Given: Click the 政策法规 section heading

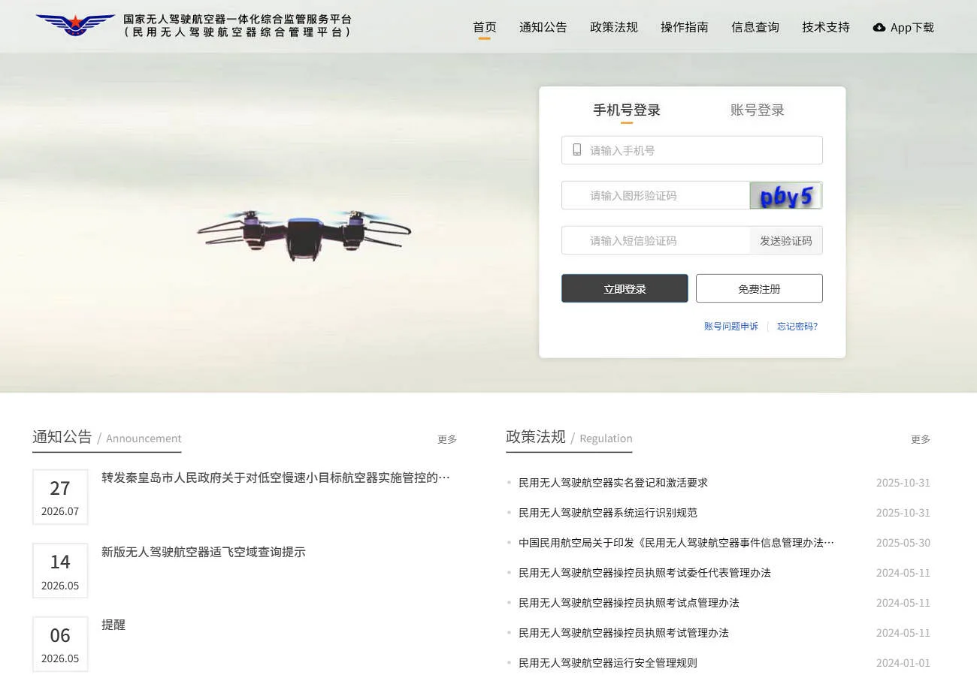Looking at the screenshot, I should tap(536, 437).
